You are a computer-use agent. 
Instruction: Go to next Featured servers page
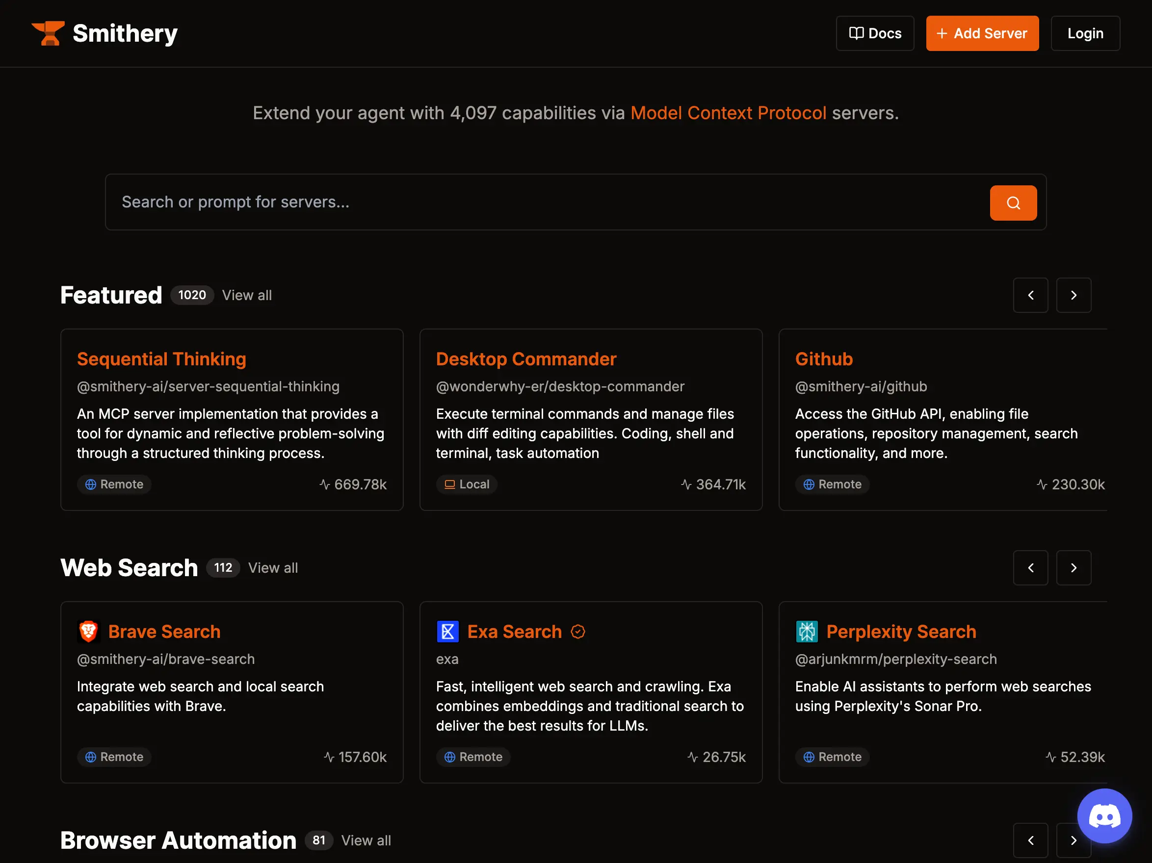[1073, 295]
